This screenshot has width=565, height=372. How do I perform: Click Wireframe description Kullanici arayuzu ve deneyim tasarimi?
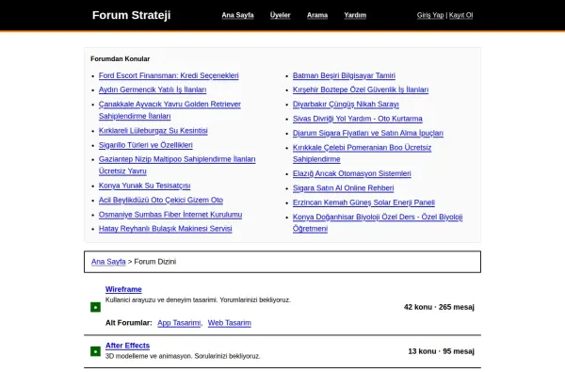click(198, 299)
